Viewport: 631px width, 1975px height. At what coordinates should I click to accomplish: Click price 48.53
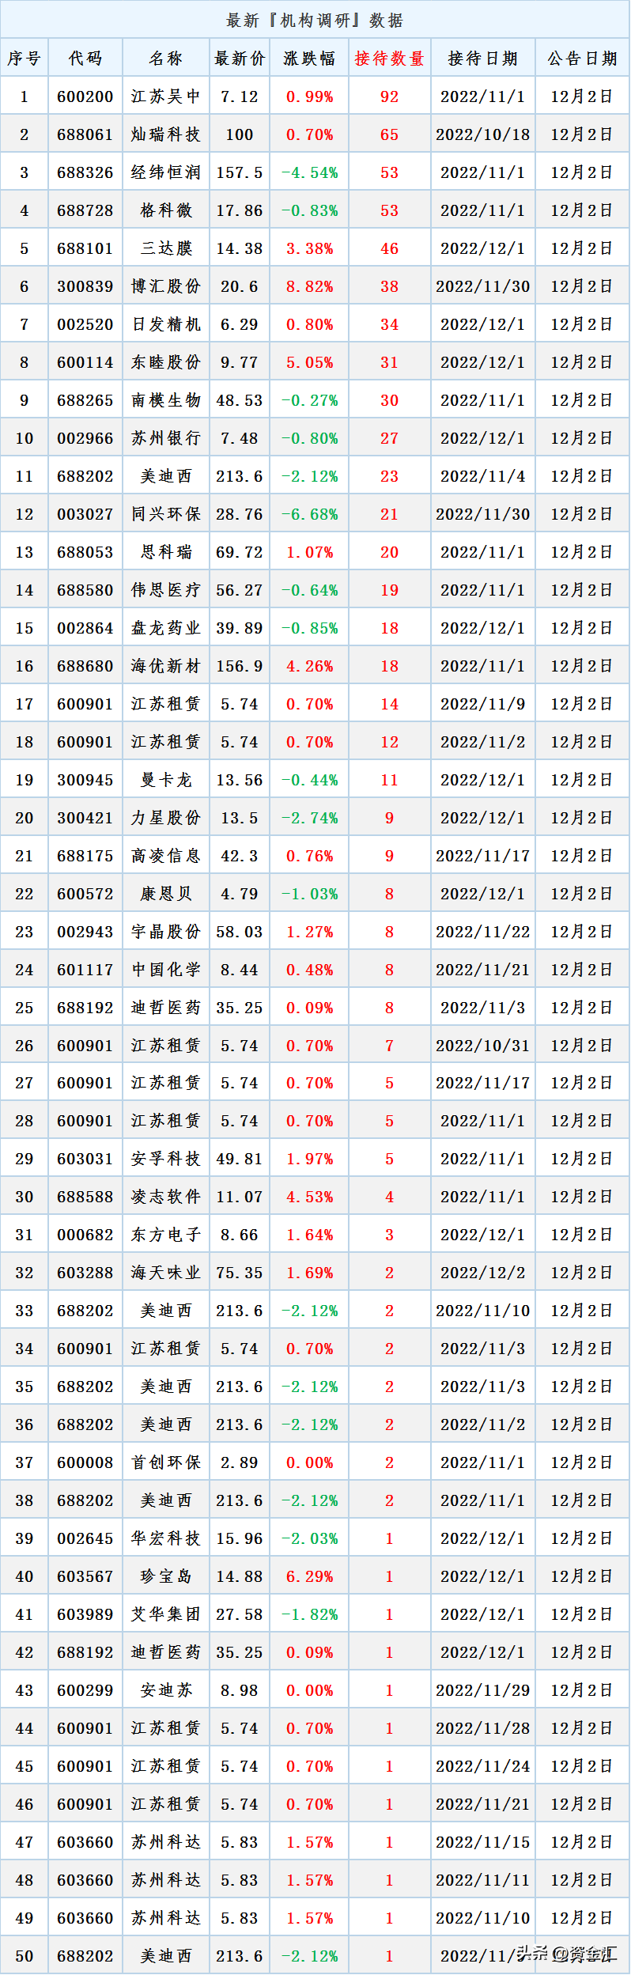coord(240,400)
